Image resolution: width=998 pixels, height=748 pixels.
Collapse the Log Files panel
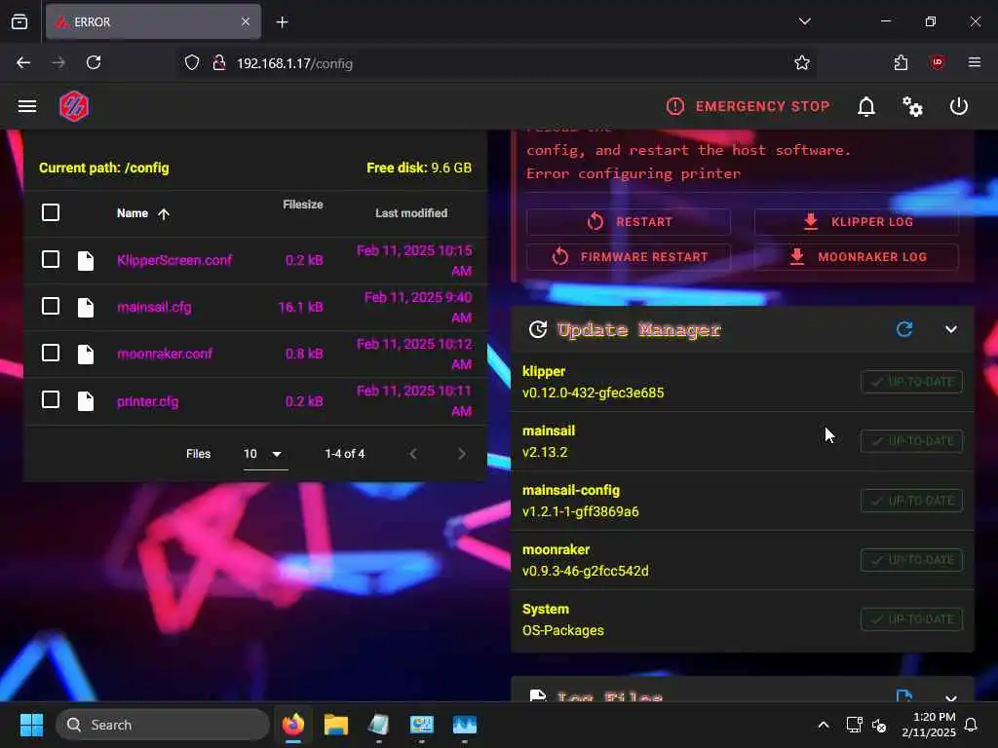click(951, 697)
